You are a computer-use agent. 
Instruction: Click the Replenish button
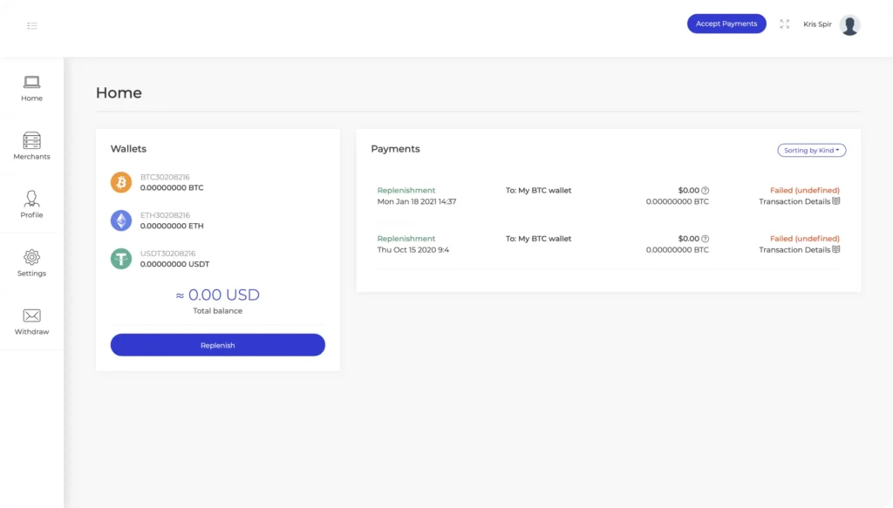pos(217,345)
